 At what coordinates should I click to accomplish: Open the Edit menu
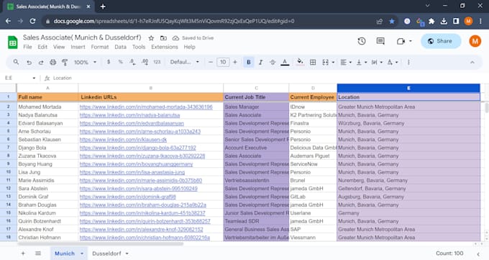pyautogui.click(x=42, y=47)
